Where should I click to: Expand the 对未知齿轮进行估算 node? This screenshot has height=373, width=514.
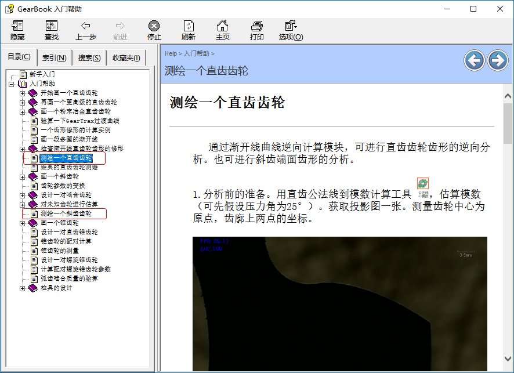[22, 205]
